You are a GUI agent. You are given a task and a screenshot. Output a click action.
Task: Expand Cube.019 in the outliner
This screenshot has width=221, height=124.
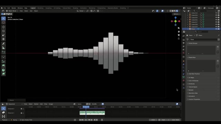(x=188, y=27)
